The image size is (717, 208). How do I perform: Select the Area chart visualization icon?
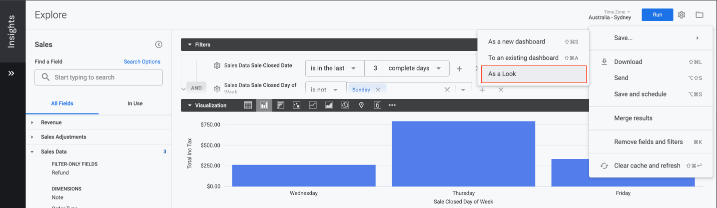point(329,105)
